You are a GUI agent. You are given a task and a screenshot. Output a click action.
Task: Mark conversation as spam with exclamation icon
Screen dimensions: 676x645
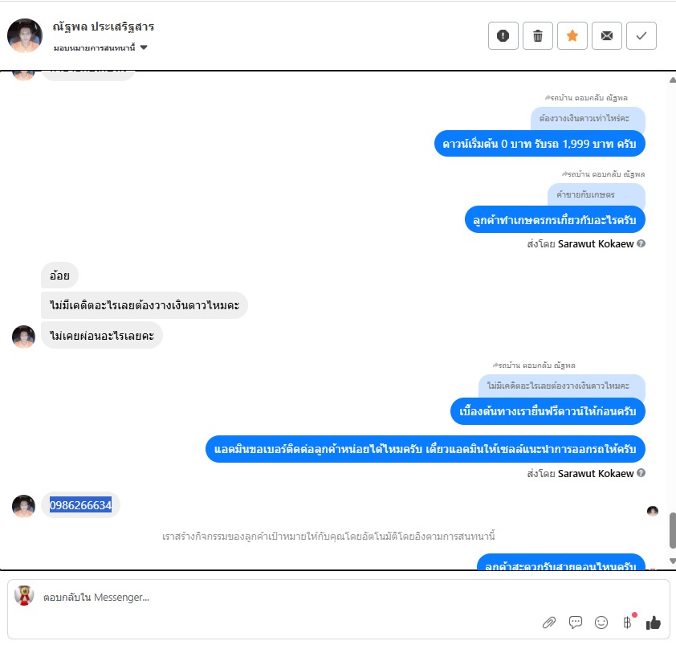[x=503, y=36]
